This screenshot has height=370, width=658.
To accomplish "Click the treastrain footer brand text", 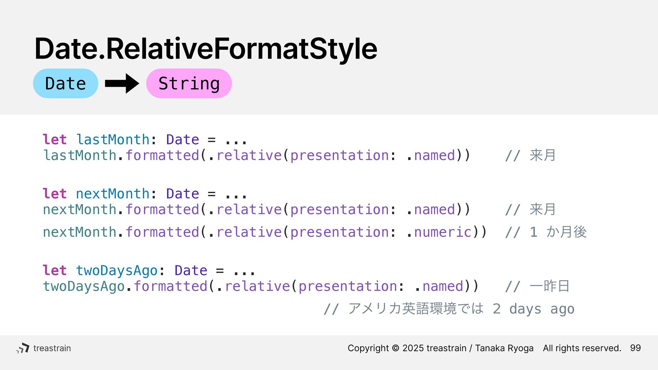I will coord(52,348).
